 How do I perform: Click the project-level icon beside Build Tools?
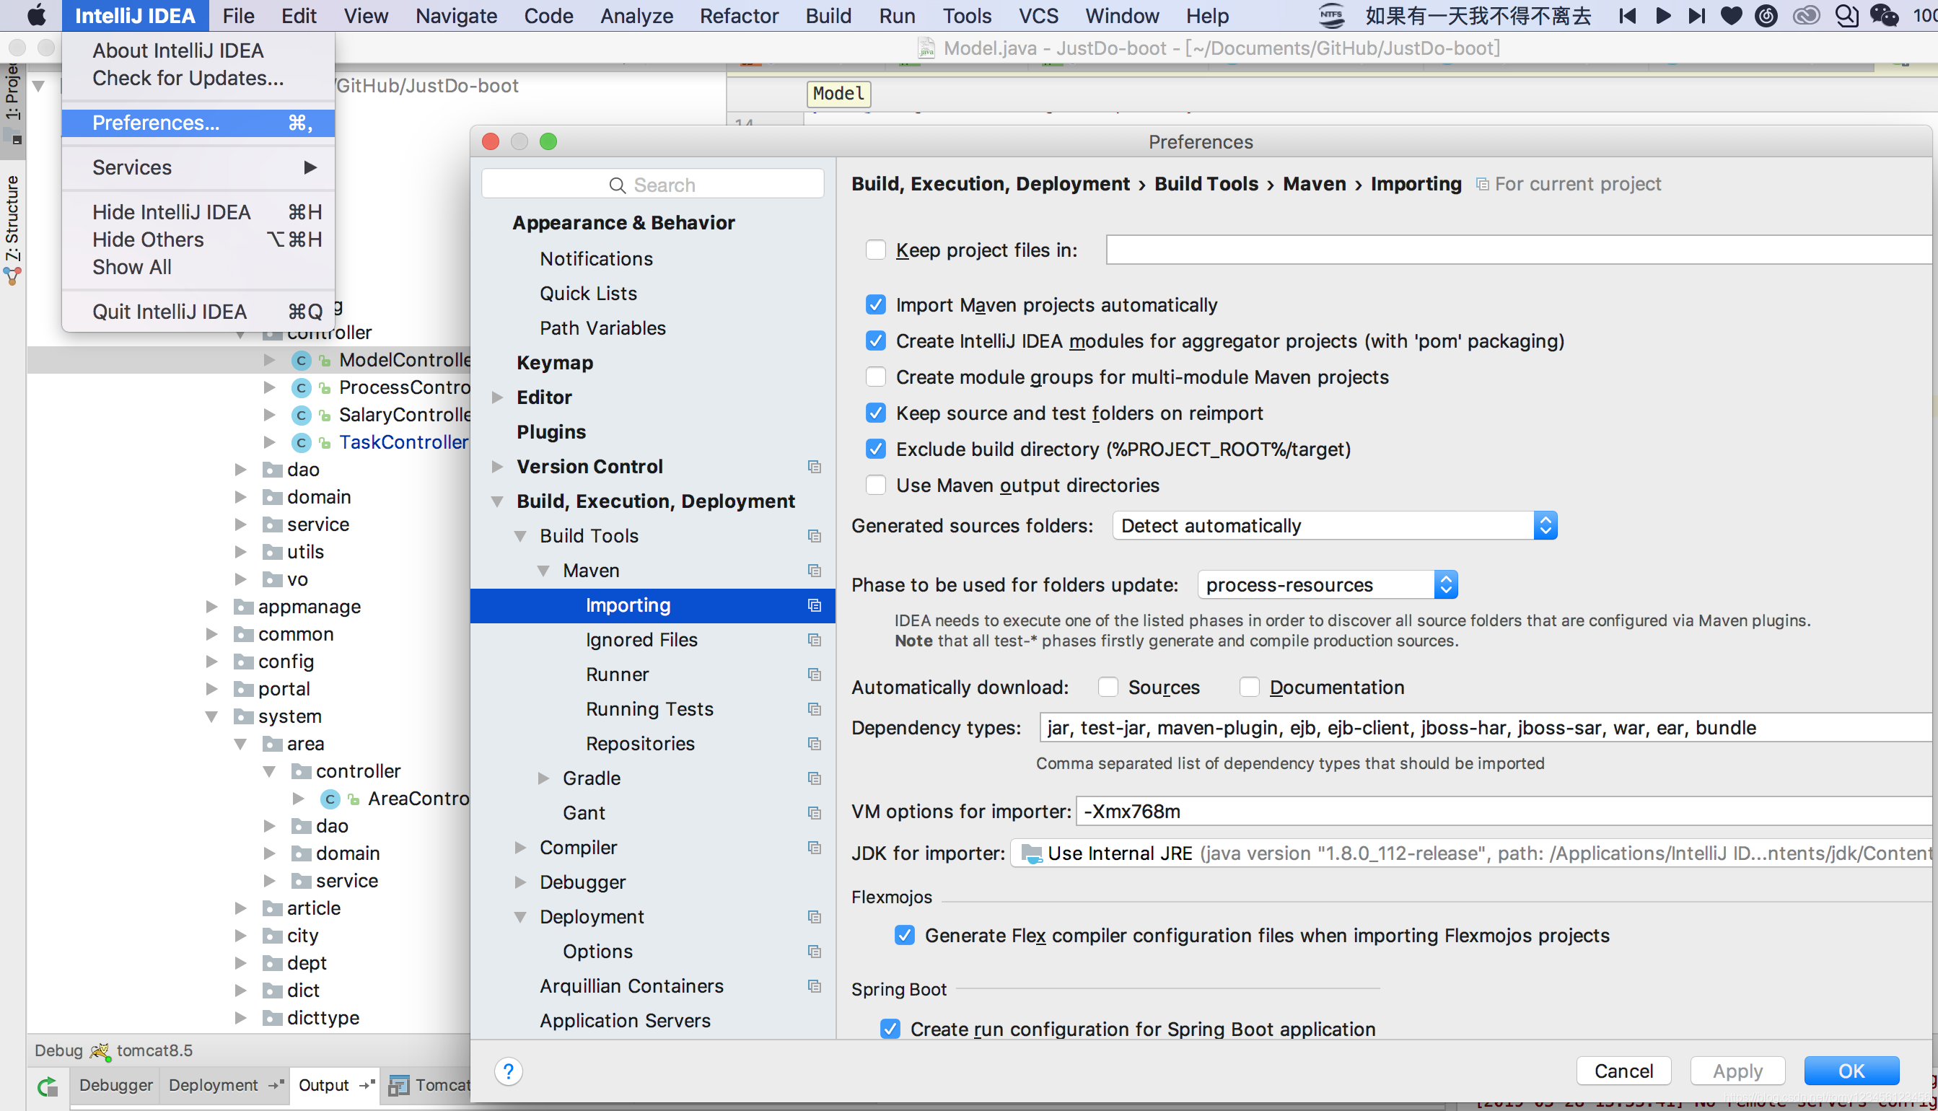pos(814,535)
